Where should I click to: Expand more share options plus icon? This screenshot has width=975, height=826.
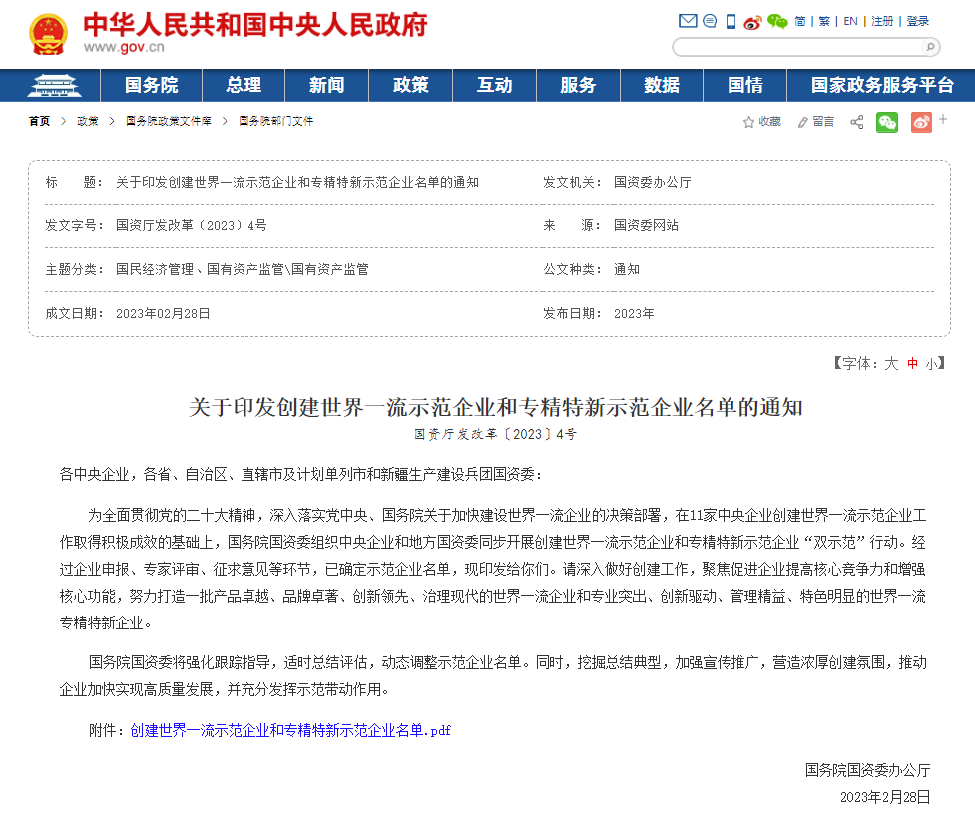coord(943,119)
